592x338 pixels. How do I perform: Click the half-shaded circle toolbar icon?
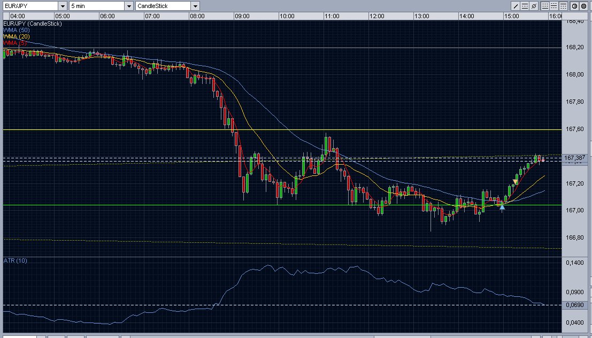574,6
